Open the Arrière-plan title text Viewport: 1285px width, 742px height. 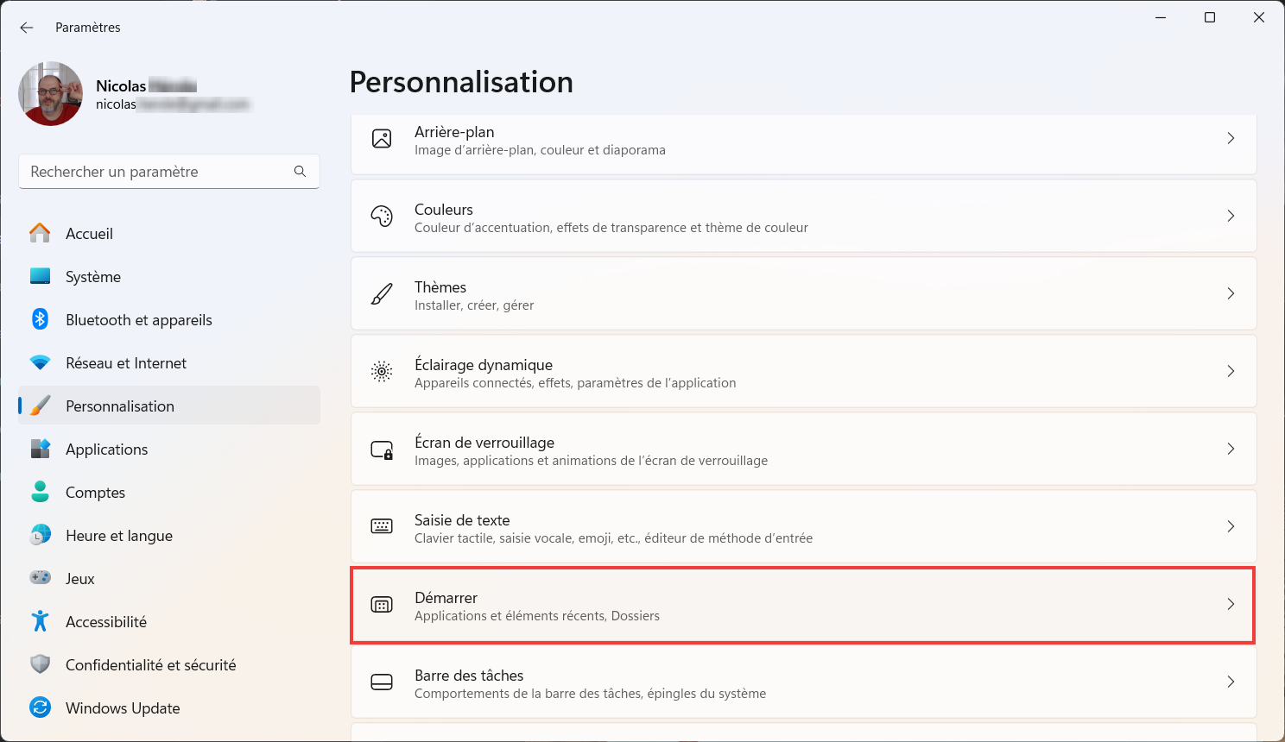click(454, 132)
